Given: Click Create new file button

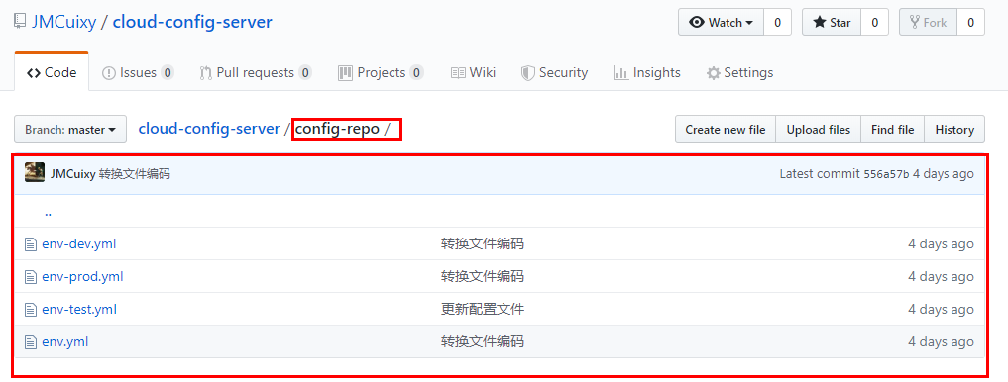Looking at the screenshot, I should point(726,129).
